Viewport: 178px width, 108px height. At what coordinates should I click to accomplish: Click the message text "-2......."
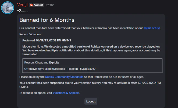click(23, 11)
